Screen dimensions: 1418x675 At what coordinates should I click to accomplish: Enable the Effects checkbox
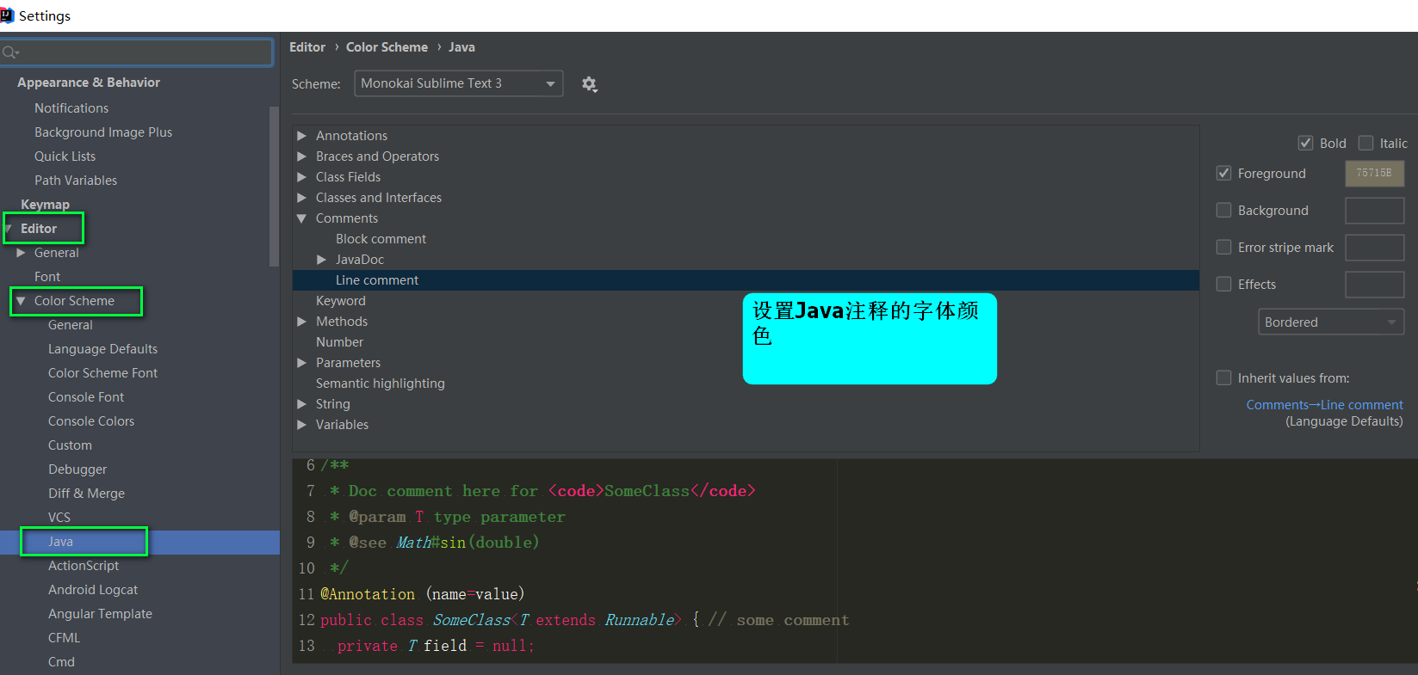click(1223, 284)
